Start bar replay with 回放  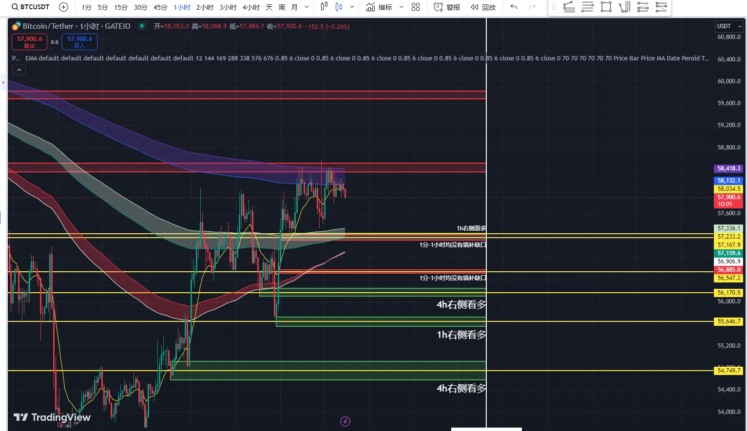(x=483, y=7)
